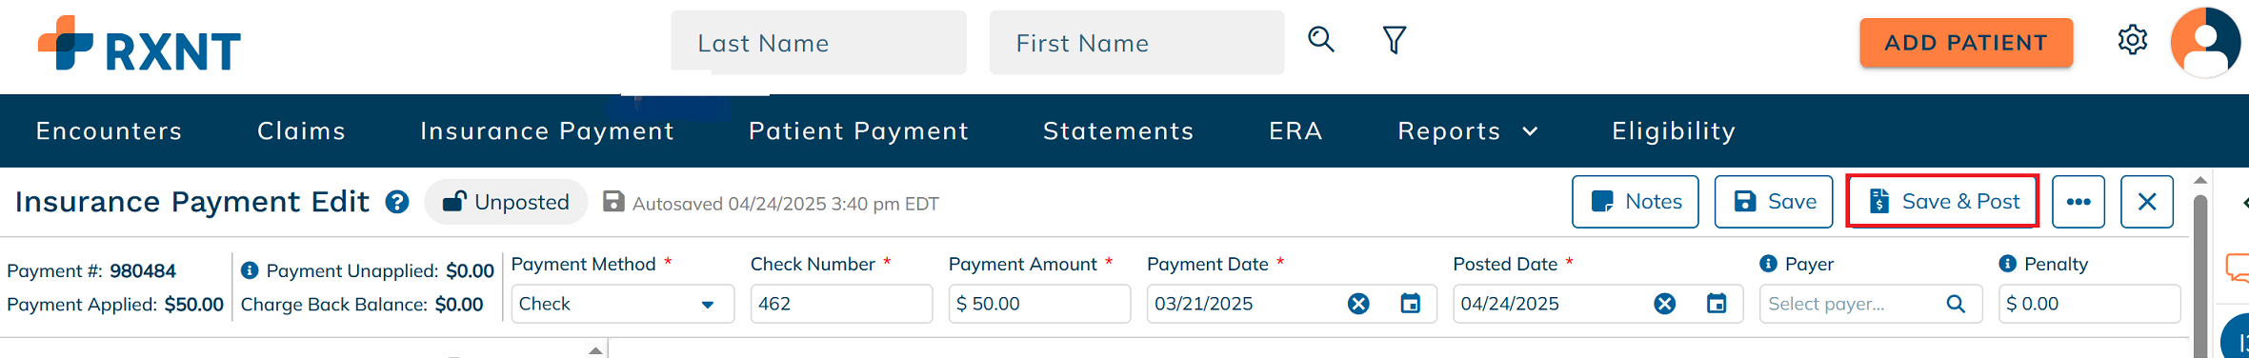Click the Payment Unapplied info icon
Screen dimensions: 2249x358
[250, 270]
